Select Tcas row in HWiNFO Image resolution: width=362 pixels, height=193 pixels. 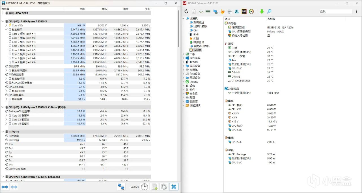76,144
